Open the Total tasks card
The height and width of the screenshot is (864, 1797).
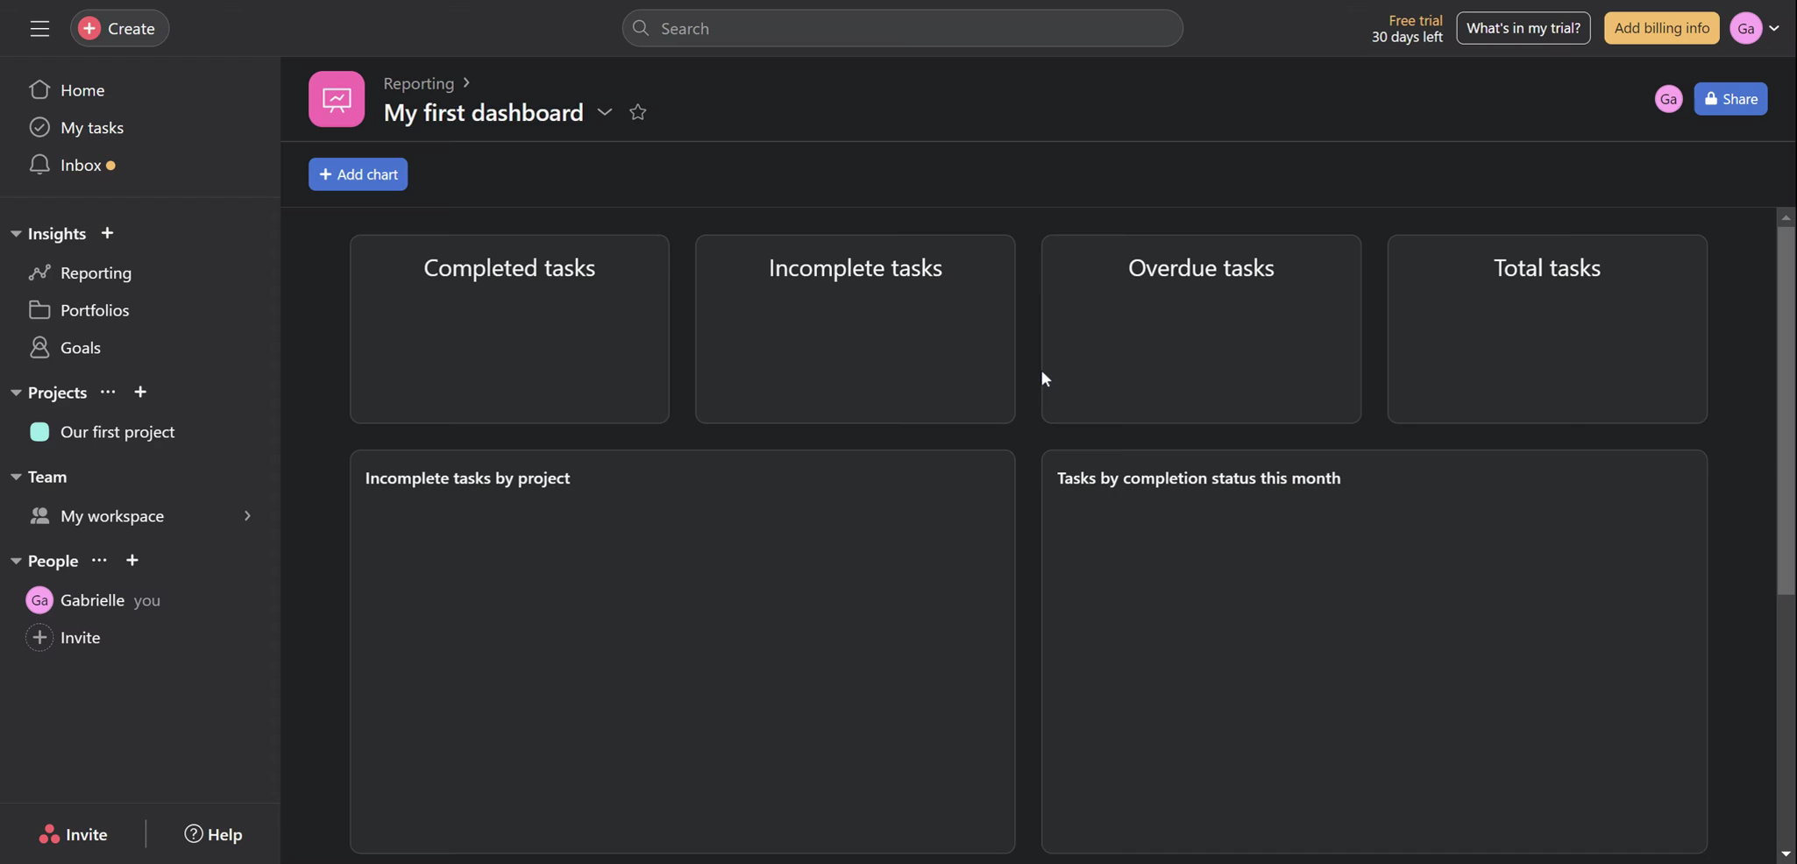click(1547, 329)
